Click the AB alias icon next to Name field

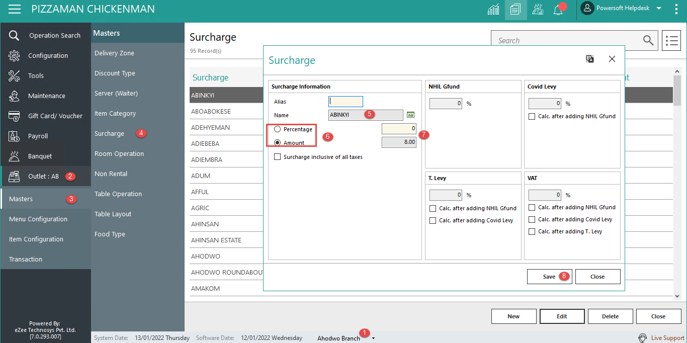[410, 115]
